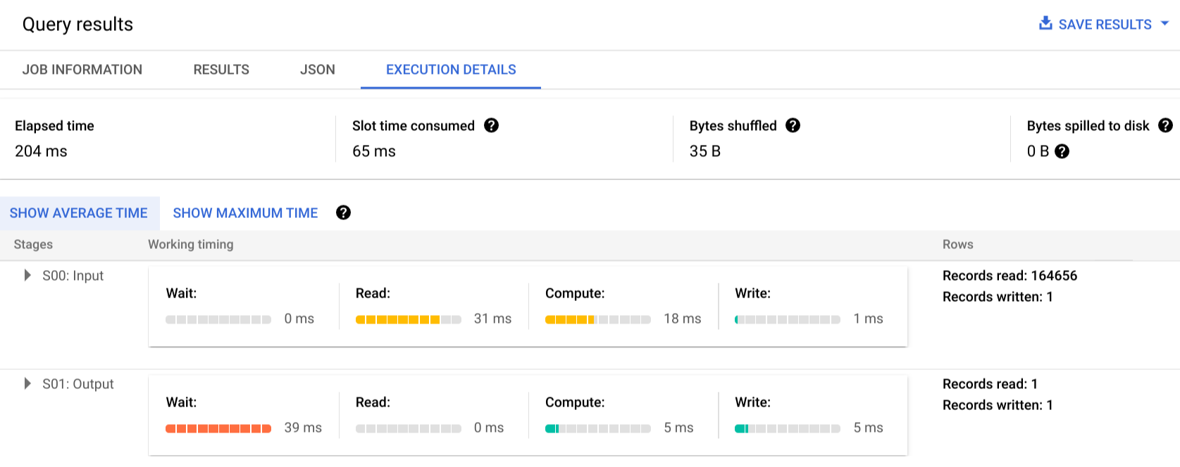Image resolution: width=1180 pixels, height=467 pixels.
Task: Toggle to Show Average Time
Action: click(79, 213)
